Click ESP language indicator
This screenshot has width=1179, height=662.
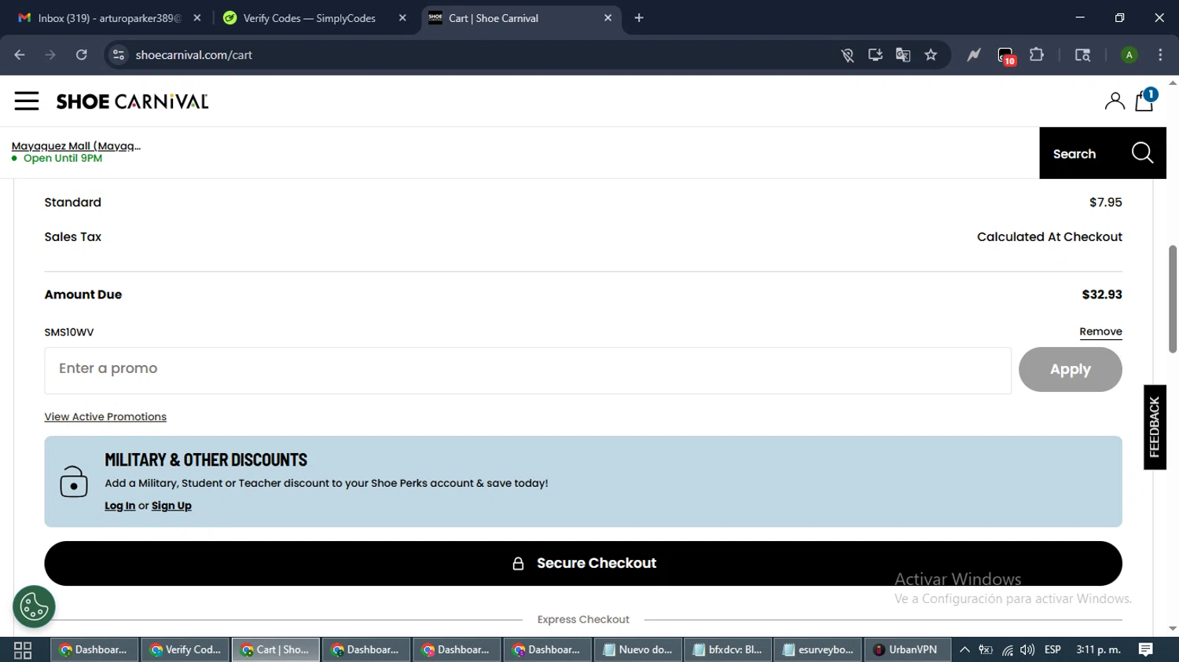pyautogui.click(x=1052, y=650)
